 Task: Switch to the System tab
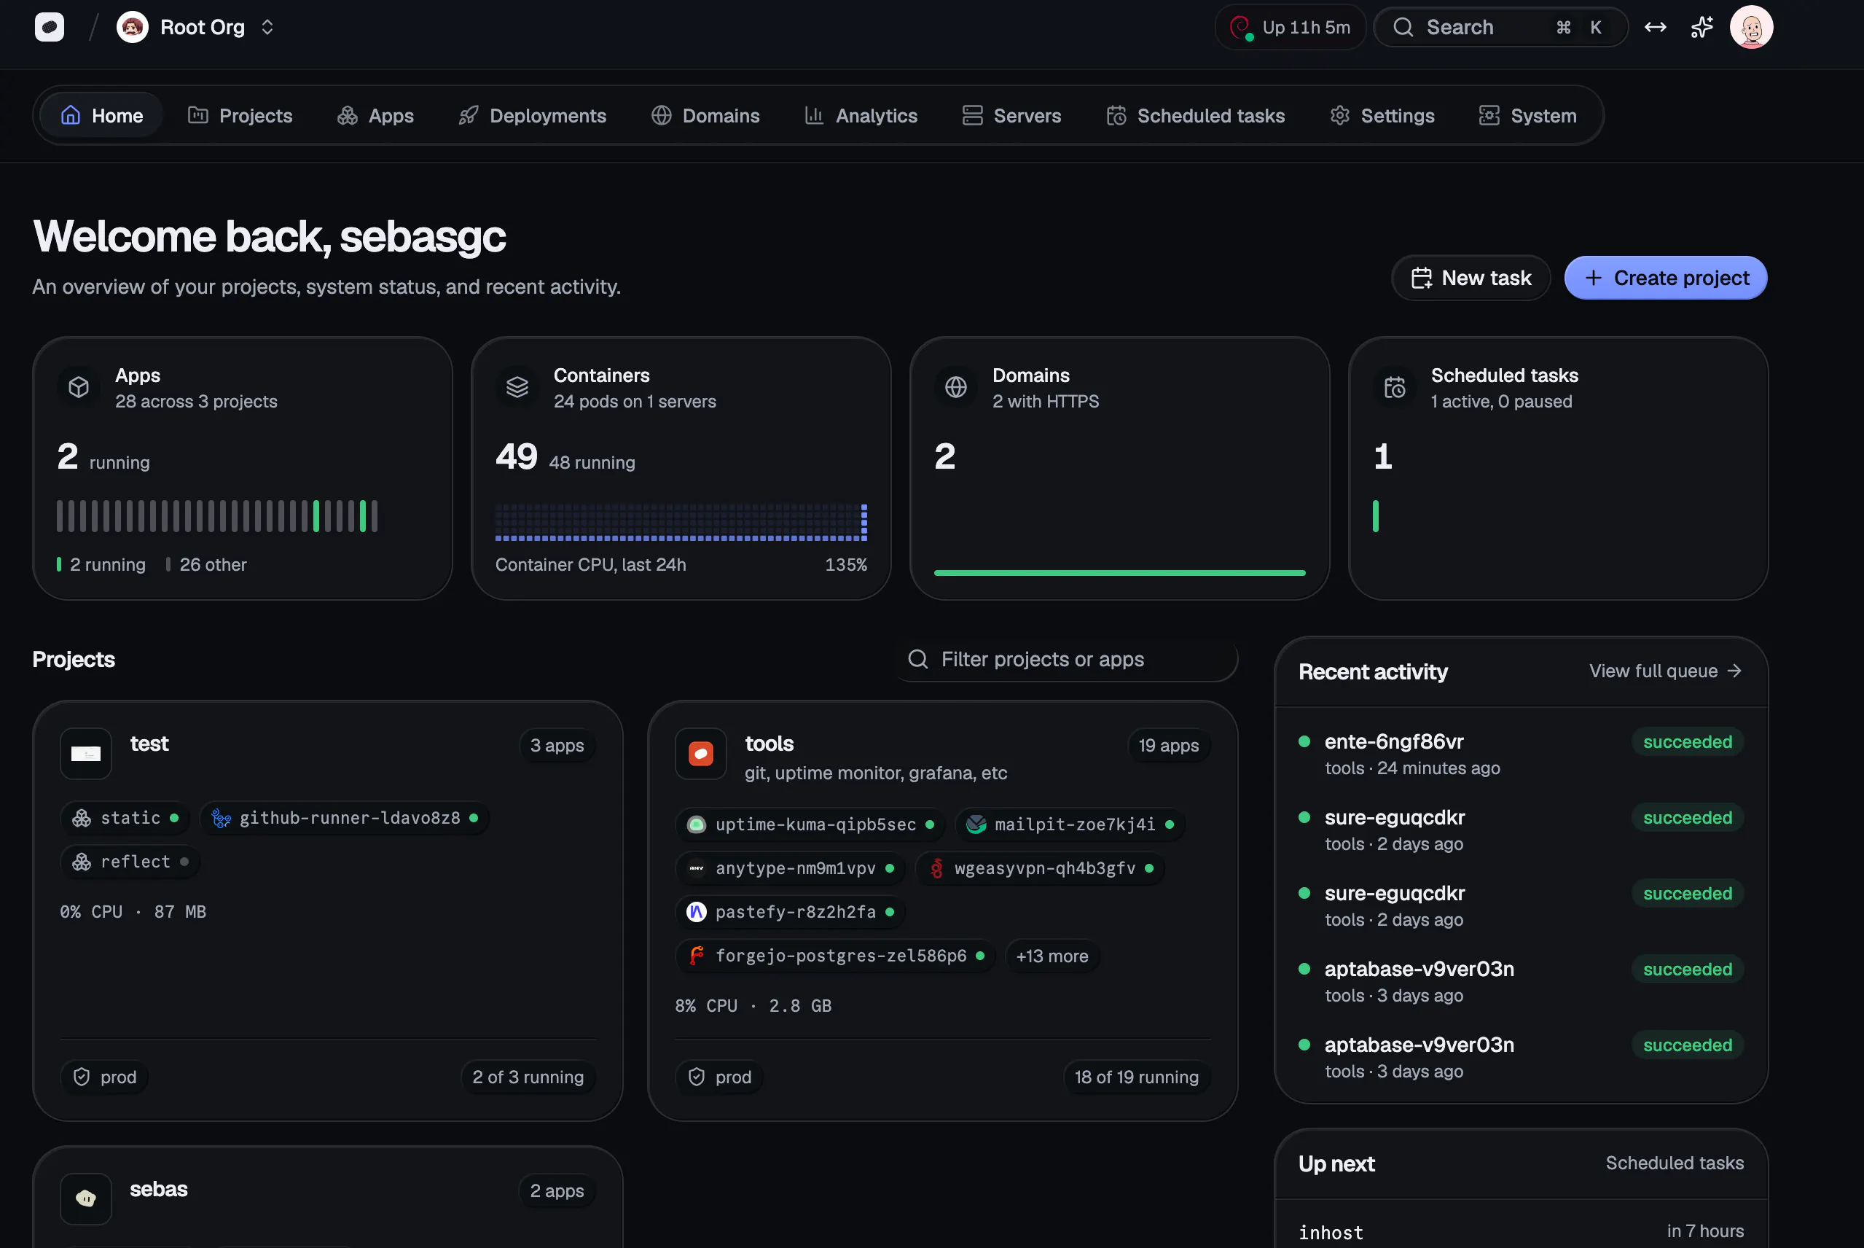1527,115
